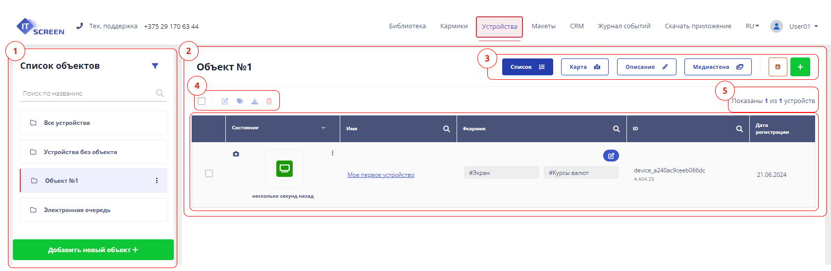831x271 pixels.
Task: Click the download icon in bulk toolbar
Action: [x=255, y=101]
